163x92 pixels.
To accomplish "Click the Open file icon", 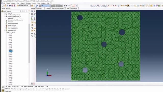I will click(x=5, y=6).
